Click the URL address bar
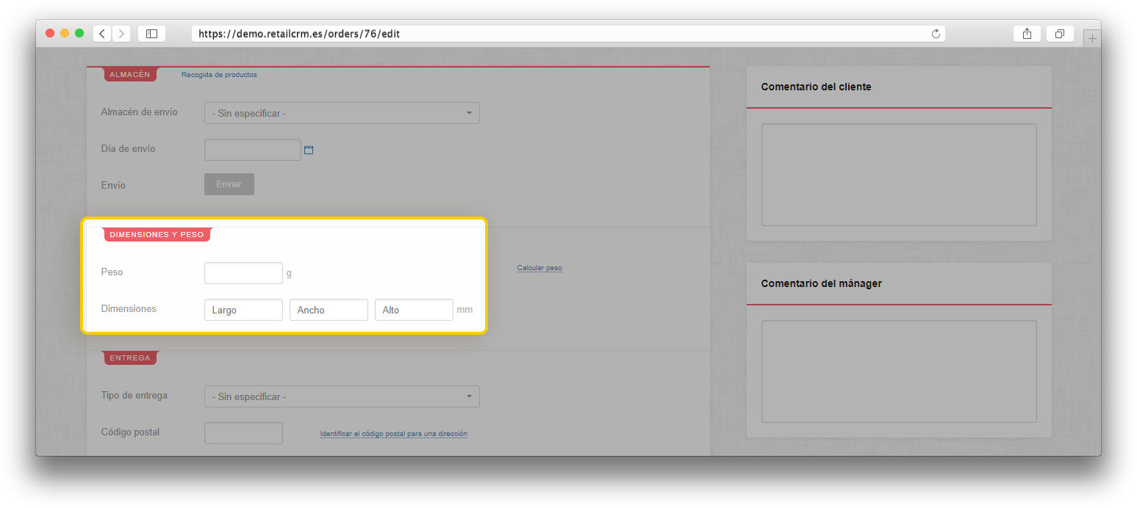Screen dimensions: 1137x508 click(568, 34)
